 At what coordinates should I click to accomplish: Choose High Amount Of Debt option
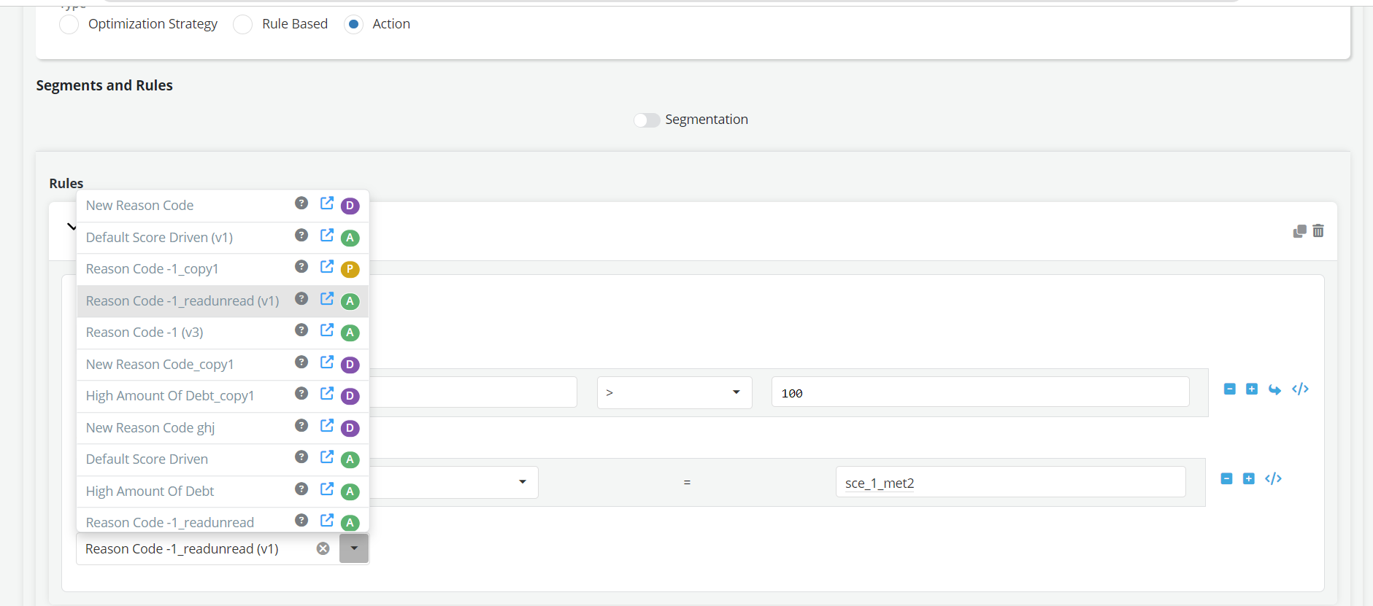point(150,492)
